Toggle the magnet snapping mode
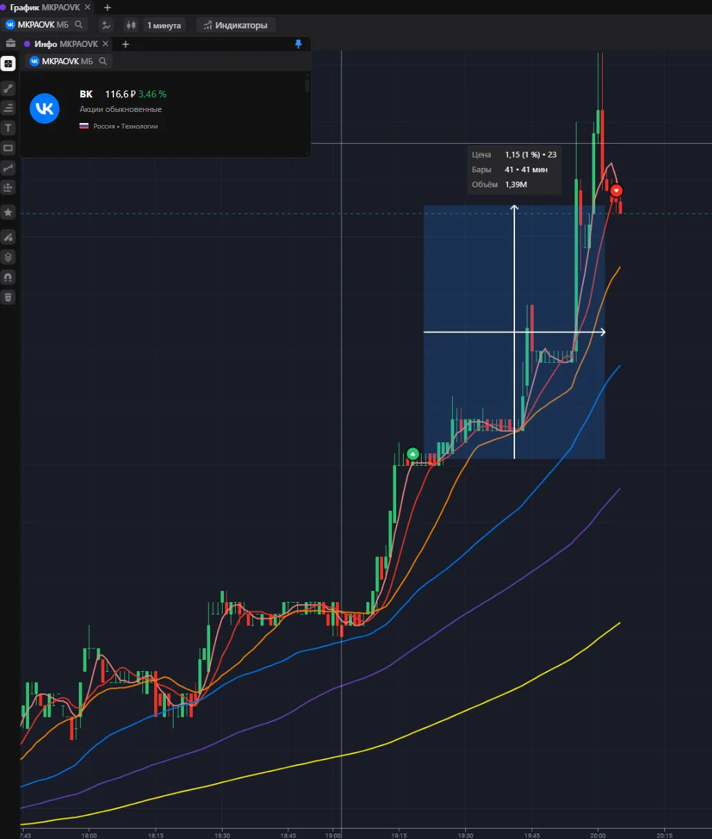This screenshot has width=712, height=839. pos(8,277)
